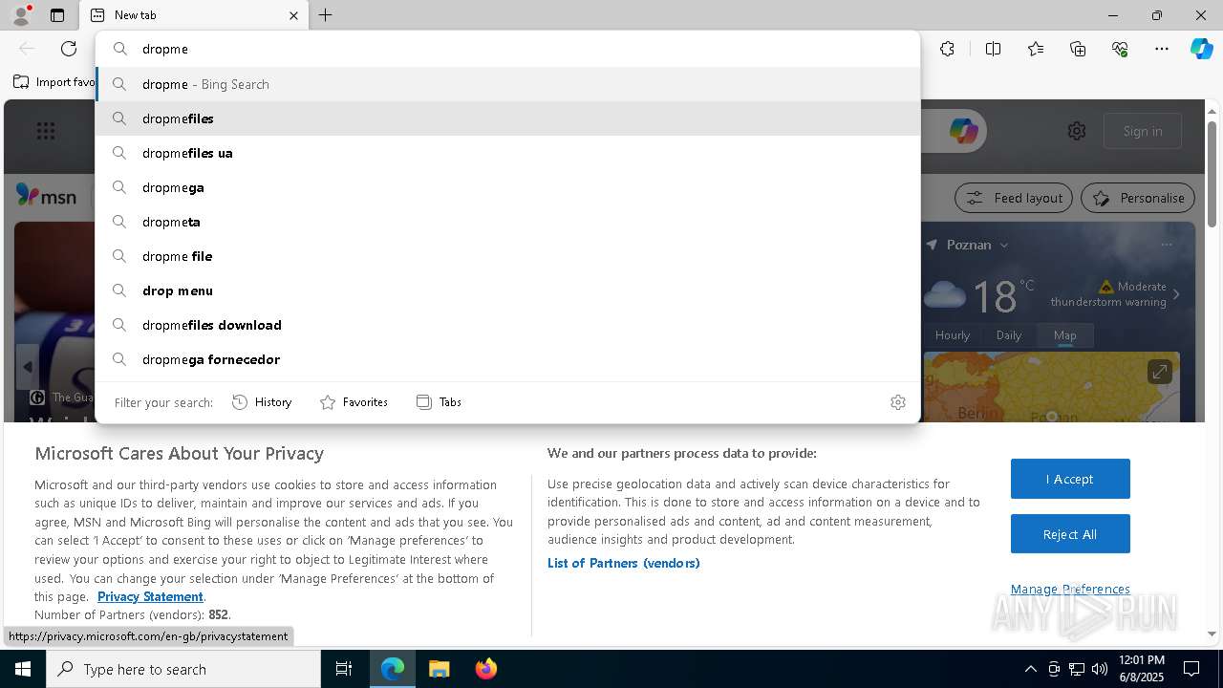Select 'dropme - Bing Search' suggestion
Image resolution: width=1223 pixels, height=688 pixels.
(507, 84)
